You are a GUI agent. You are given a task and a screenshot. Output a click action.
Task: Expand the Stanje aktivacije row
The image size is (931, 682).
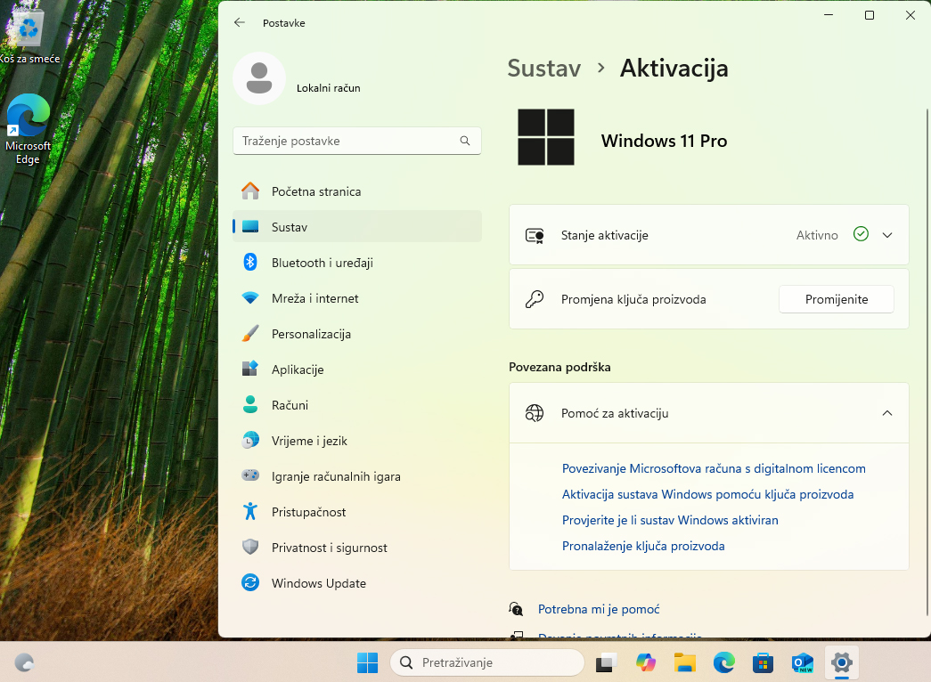coord(886,235)
